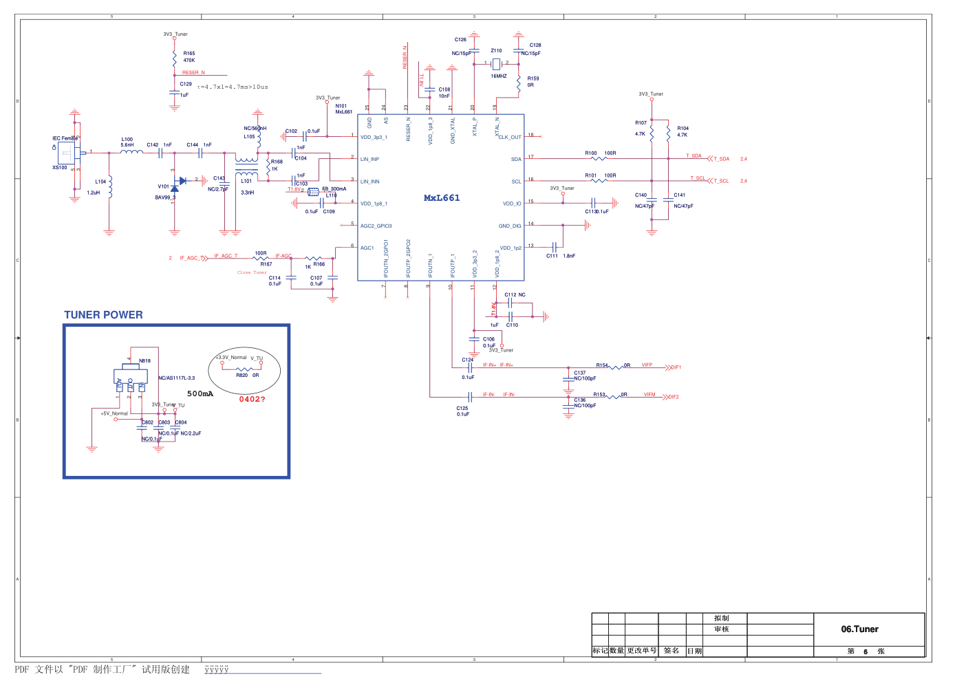Click the IF_AGC_T input port label
This screenshot has width=966, height=683.
(193, 259)
